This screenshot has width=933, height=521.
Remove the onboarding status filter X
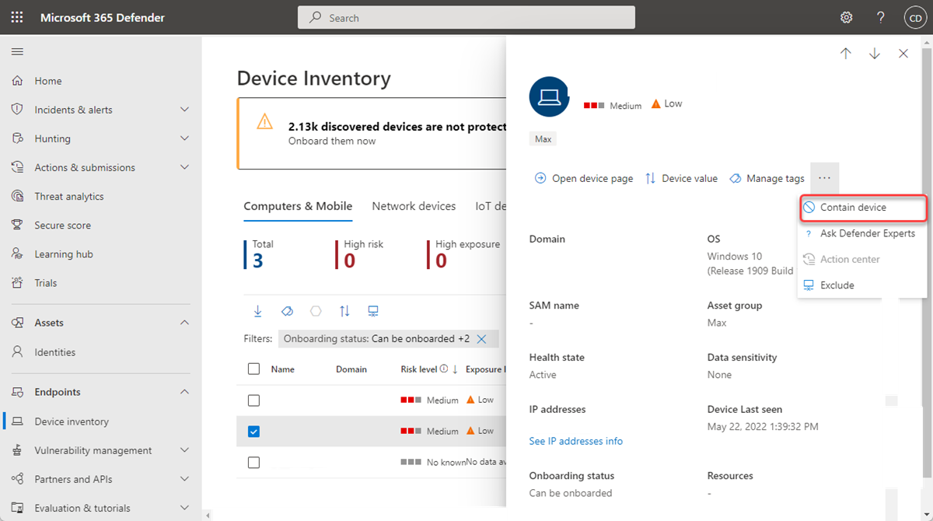(x=481, y=339)
